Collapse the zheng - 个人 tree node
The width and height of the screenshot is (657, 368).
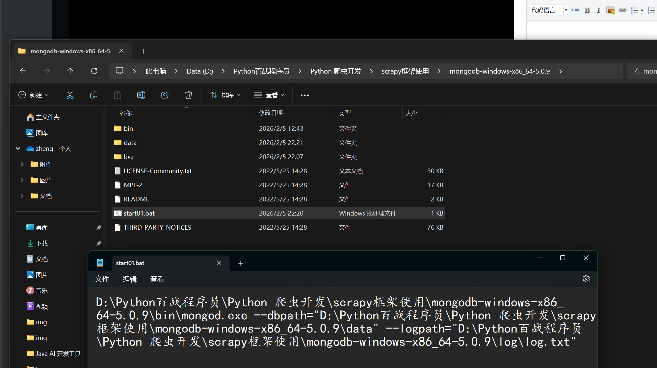[18, 149]
